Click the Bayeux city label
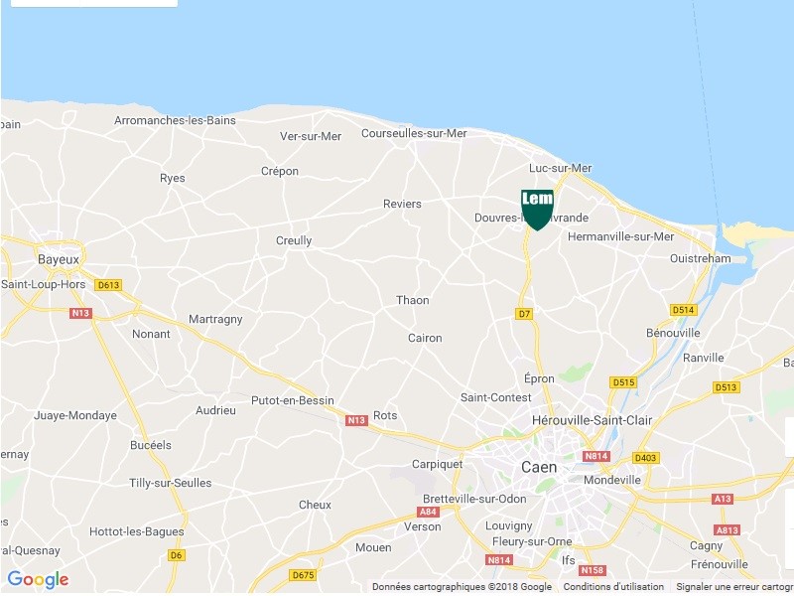794x596 pixels. [59, 259]
